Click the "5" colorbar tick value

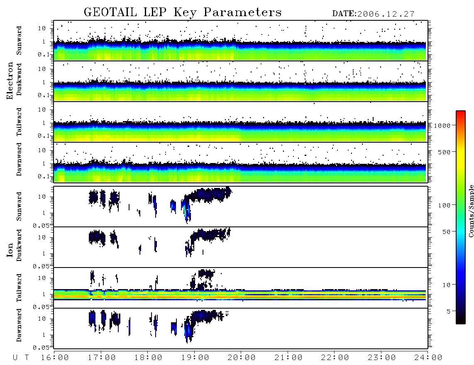point(448,311)
